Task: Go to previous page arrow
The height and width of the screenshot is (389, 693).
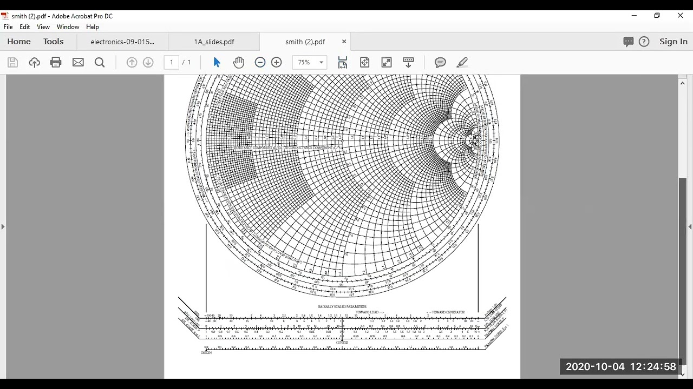Action: pyautogui.click(x=132, y=63)
